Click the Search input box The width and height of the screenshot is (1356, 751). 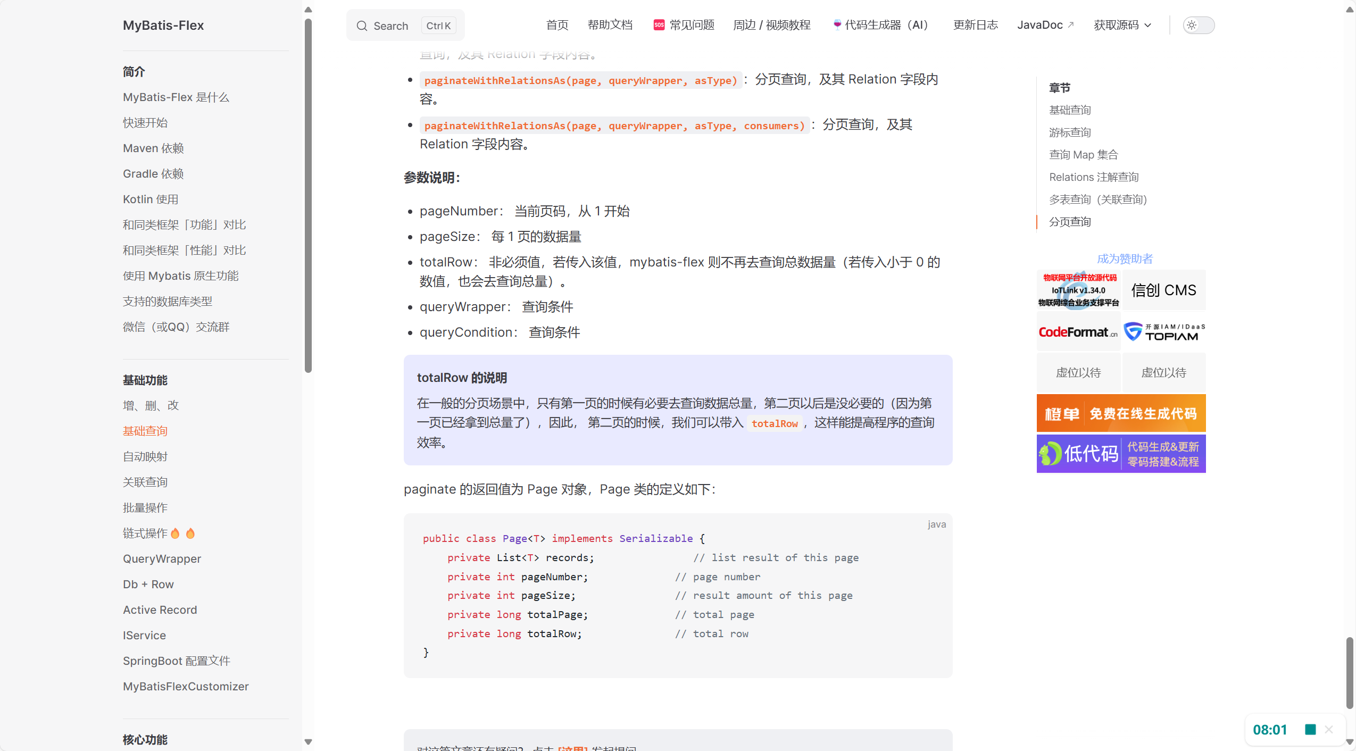tap(405, 26)
